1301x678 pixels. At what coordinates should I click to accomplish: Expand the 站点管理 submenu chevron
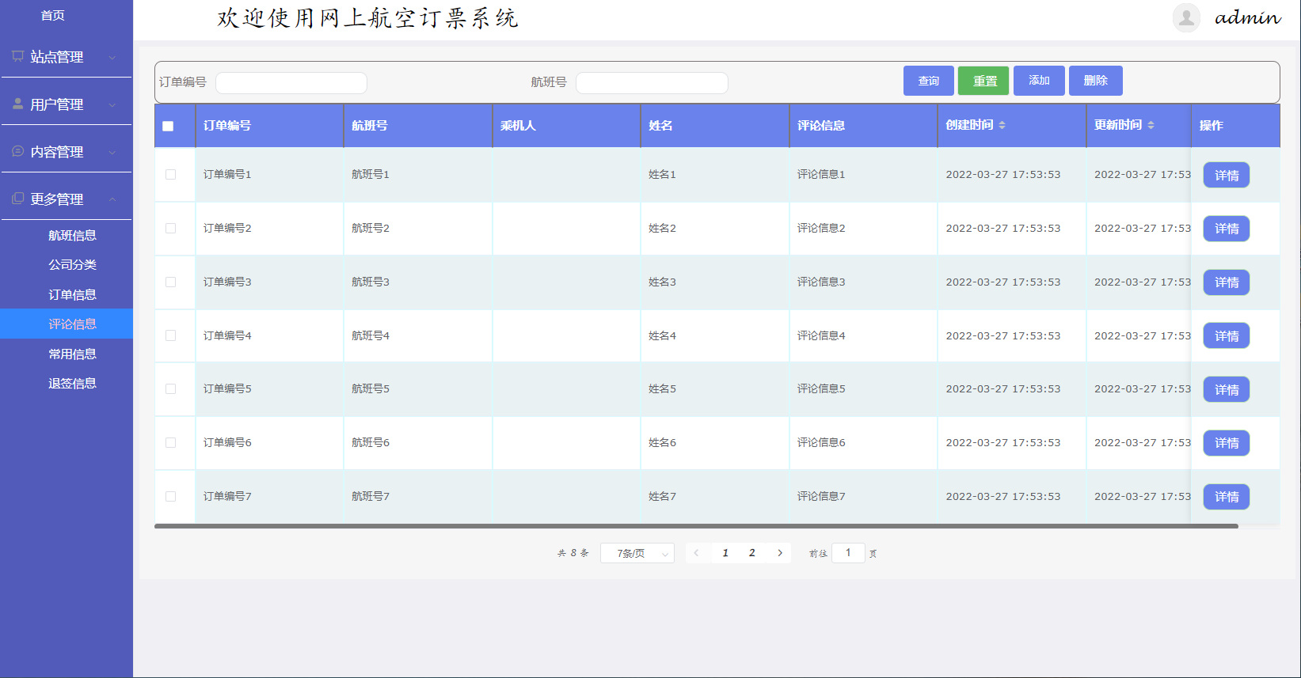(112, 57)
